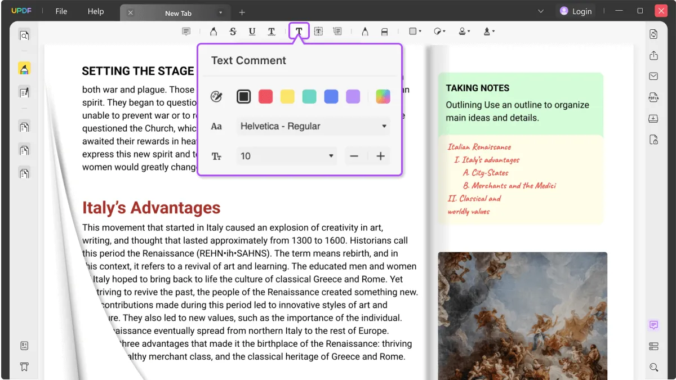Image resolution: width=676 pixels, height=380 pixels.
Task: Select the Underline annotation tool
Action: tap(252, 31)
